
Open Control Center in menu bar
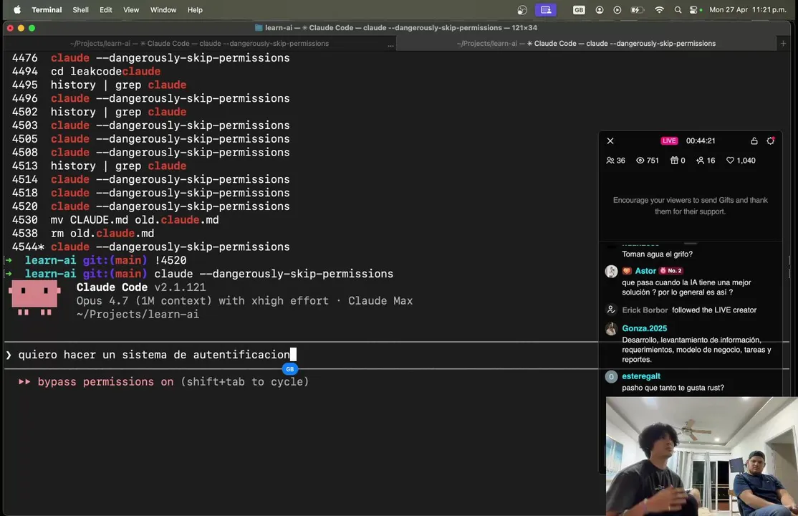coord(695,10)
